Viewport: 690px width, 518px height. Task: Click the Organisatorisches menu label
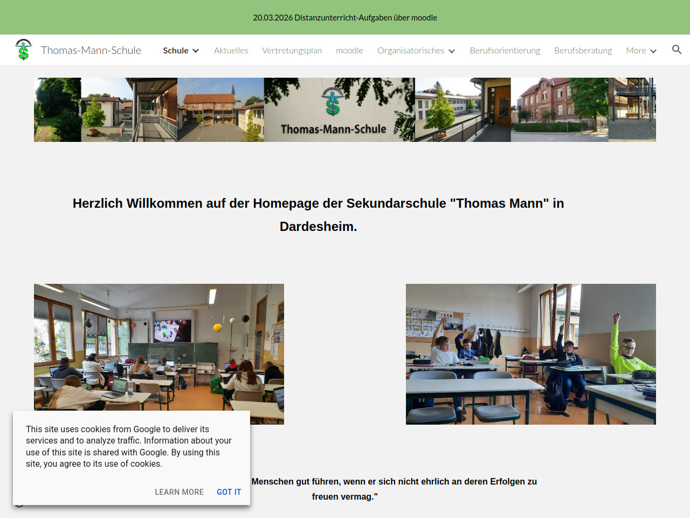pos(410,51)
